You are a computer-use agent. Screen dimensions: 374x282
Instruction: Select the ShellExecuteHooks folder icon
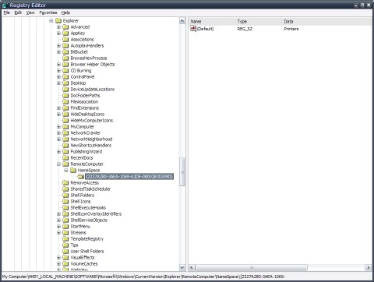65,208
